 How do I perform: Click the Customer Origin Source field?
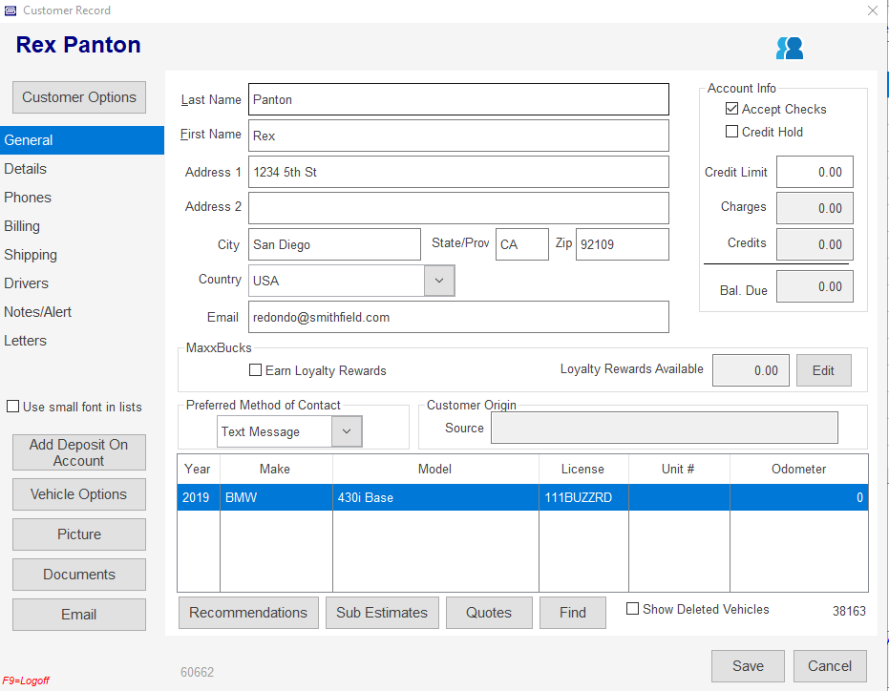665,428
